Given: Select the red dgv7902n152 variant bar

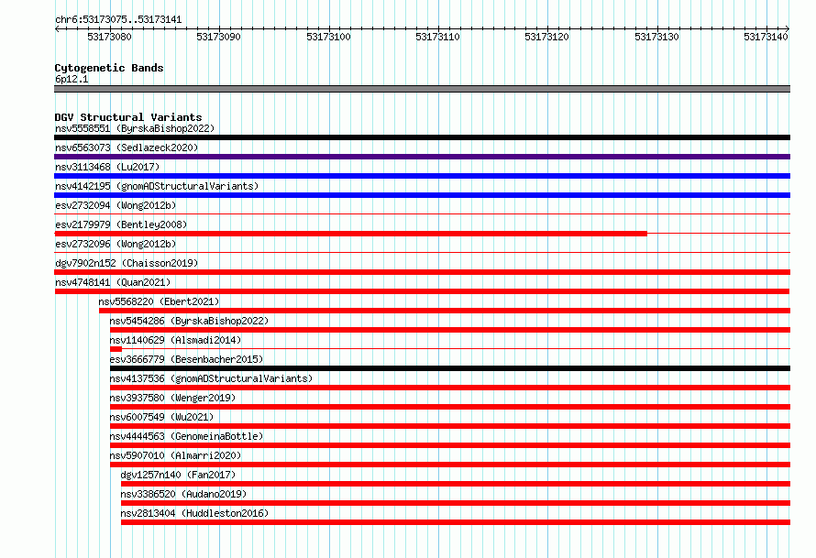Looking at the screenshot, I should (x=422, y=272).
